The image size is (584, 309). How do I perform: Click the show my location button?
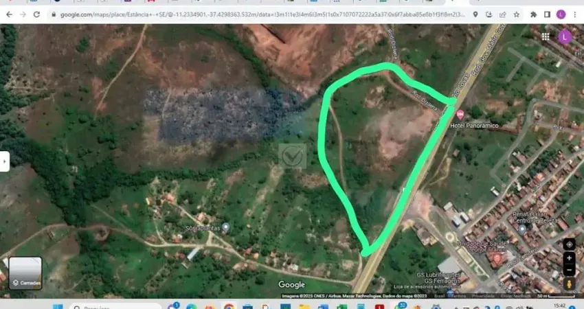tap(569, 244)
